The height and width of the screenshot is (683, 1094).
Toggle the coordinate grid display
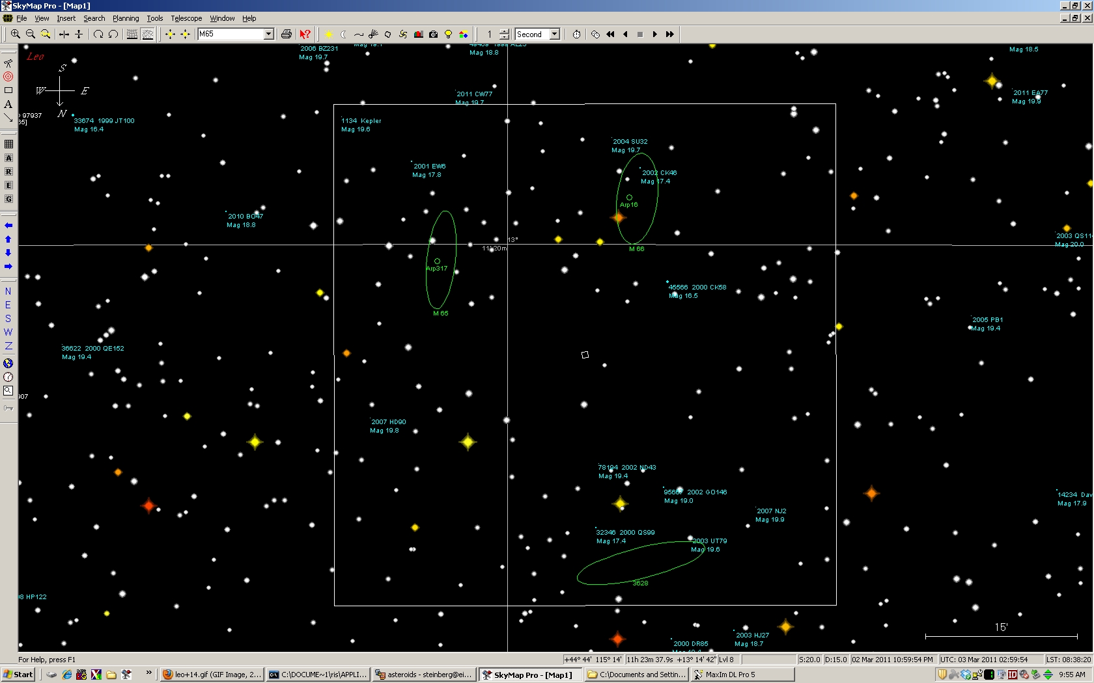[132, 34]
